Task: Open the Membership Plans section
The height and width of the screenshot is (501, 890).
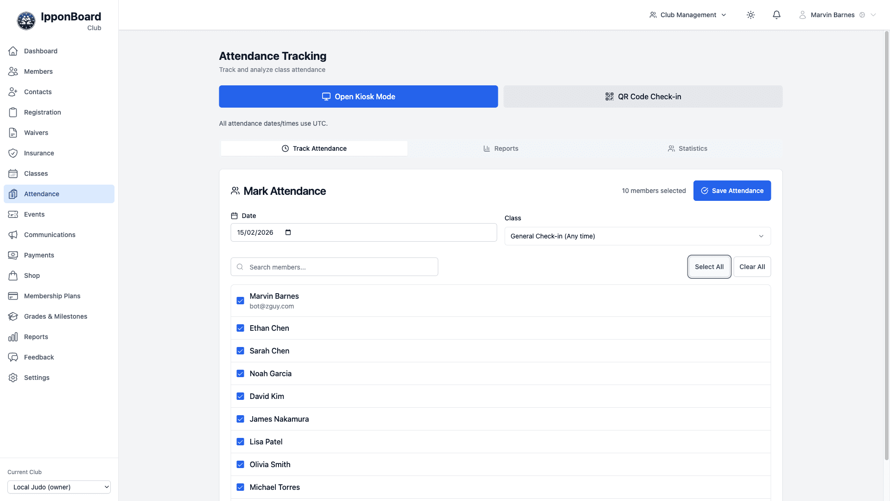Action: (52, 296)
